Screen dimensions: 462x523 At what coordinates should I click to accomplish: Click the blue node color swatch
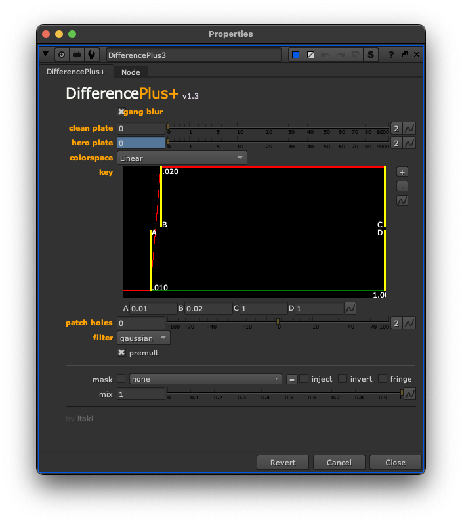[295, 55]
